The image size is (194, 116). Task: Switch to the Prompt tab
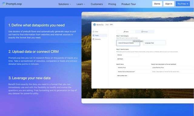pos(145,32)
